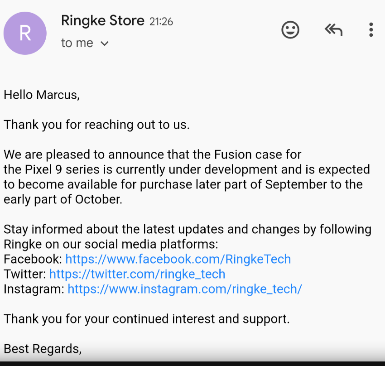
Task: Visit the Ringke Instagram profile link
Action: tap(185, 289)
